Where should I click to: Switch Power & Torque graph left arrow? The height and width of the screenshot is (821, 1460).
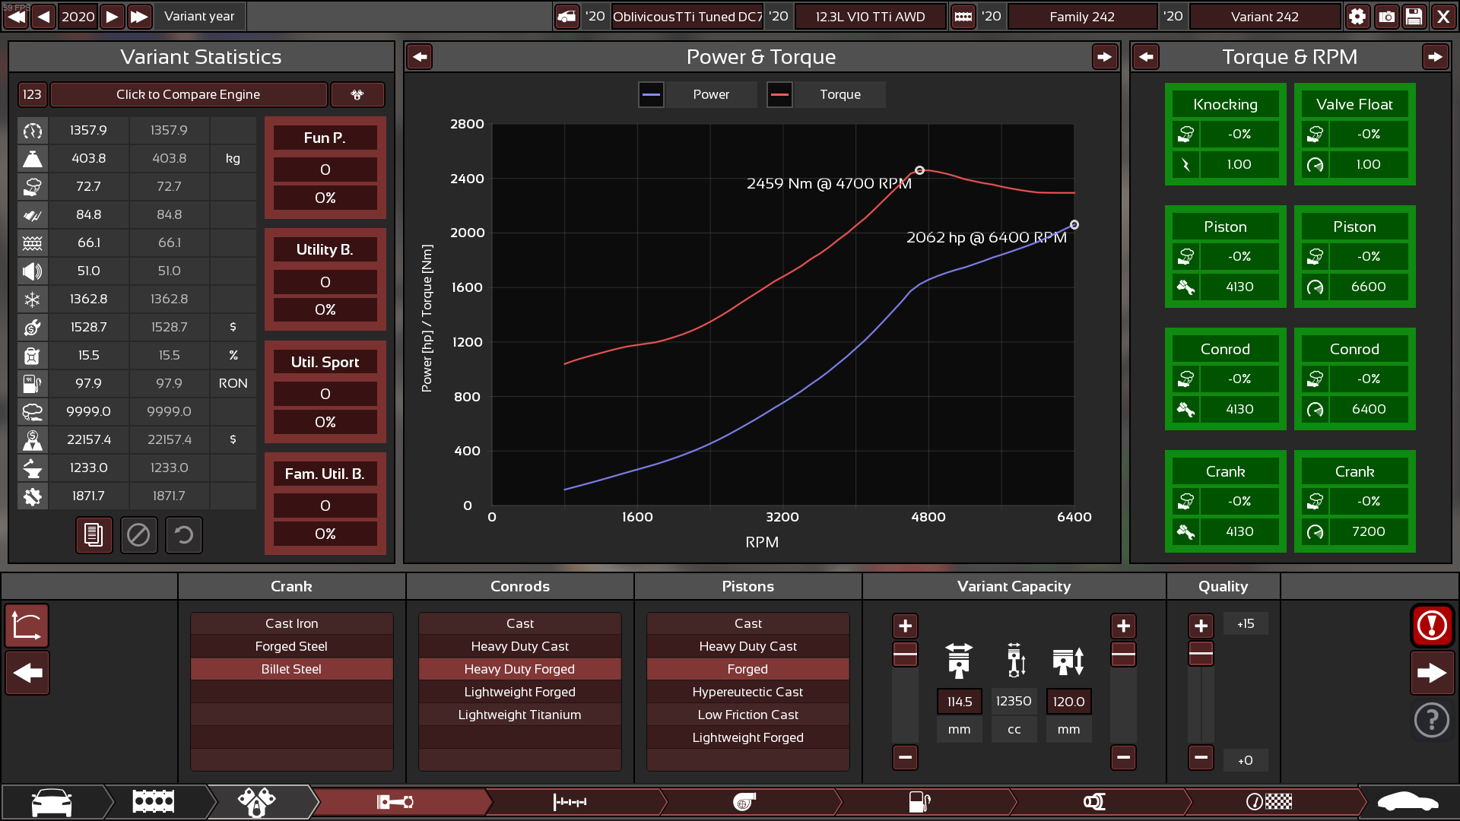[420, 56]
